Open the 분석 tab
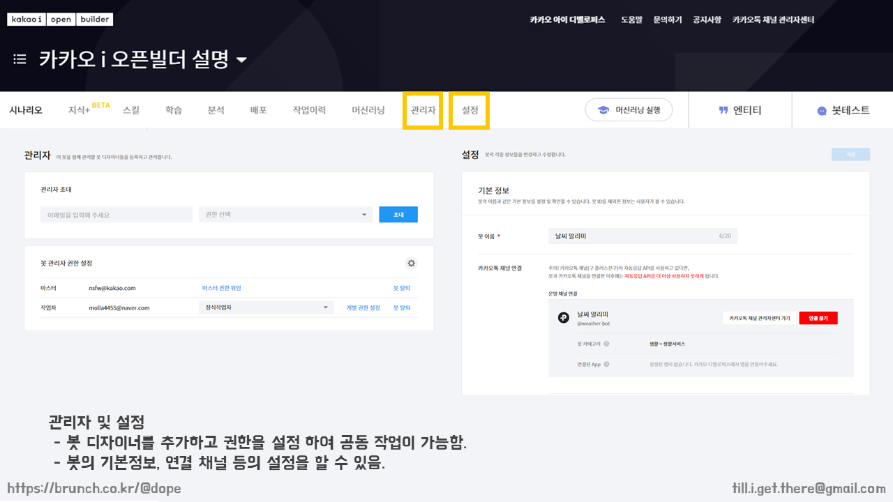Image resolution: width=893 pixels, height=502 pixels. point(216,110)
